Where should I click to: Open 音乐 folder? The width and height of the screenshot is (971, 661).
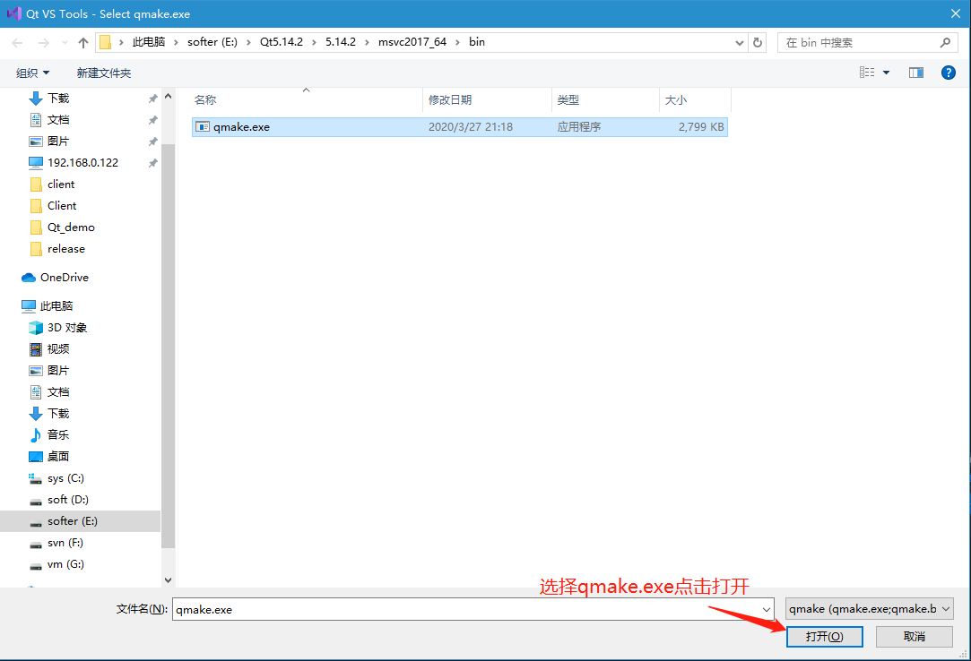coord(58,435)
